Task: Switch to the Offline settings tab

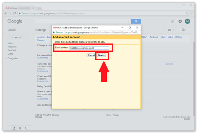Action: click(179, 37)
